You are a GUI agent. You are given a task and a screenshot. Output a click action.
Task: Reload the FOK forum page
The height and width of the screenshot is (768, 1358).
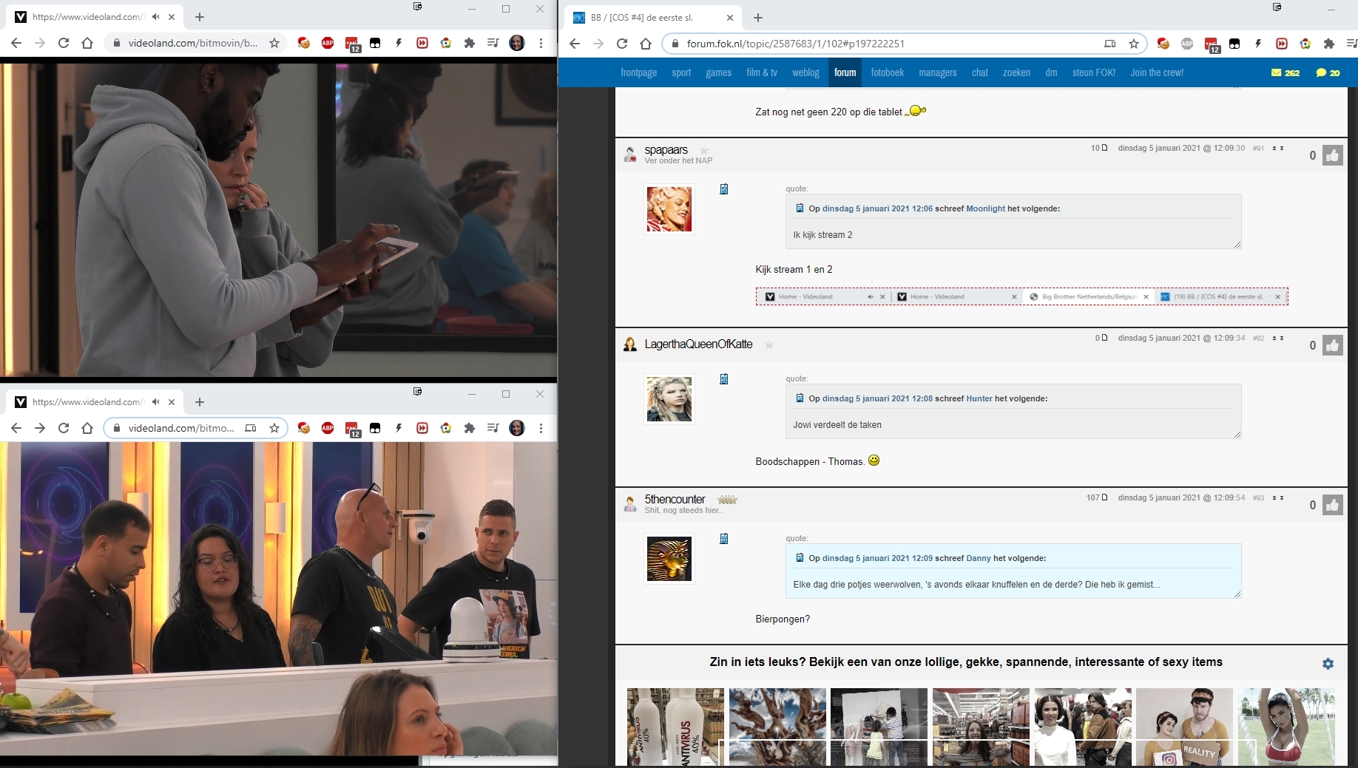point(622,44)
